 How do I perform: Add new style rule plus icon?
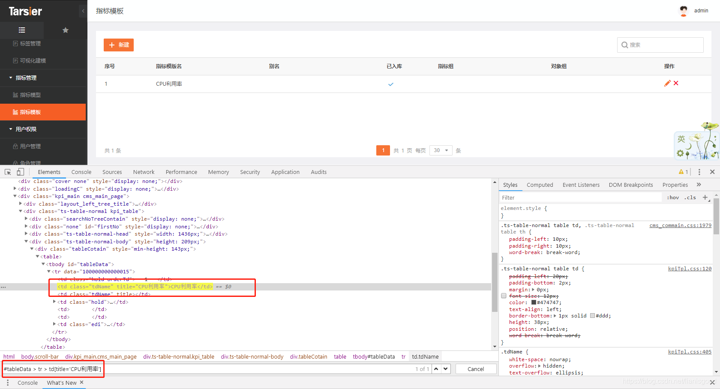705,197
